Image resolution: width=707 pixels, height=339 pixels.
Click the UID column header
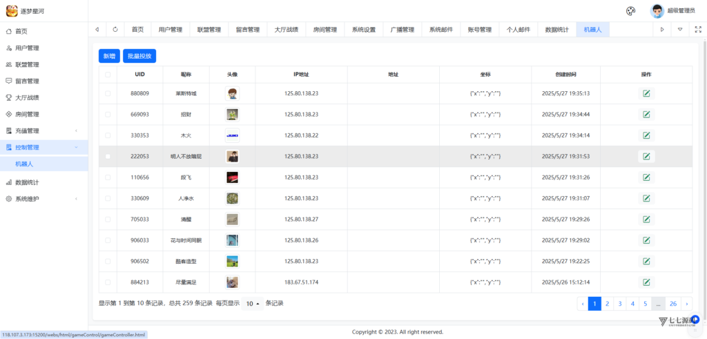pyautogui.click(x=139, y=75)
